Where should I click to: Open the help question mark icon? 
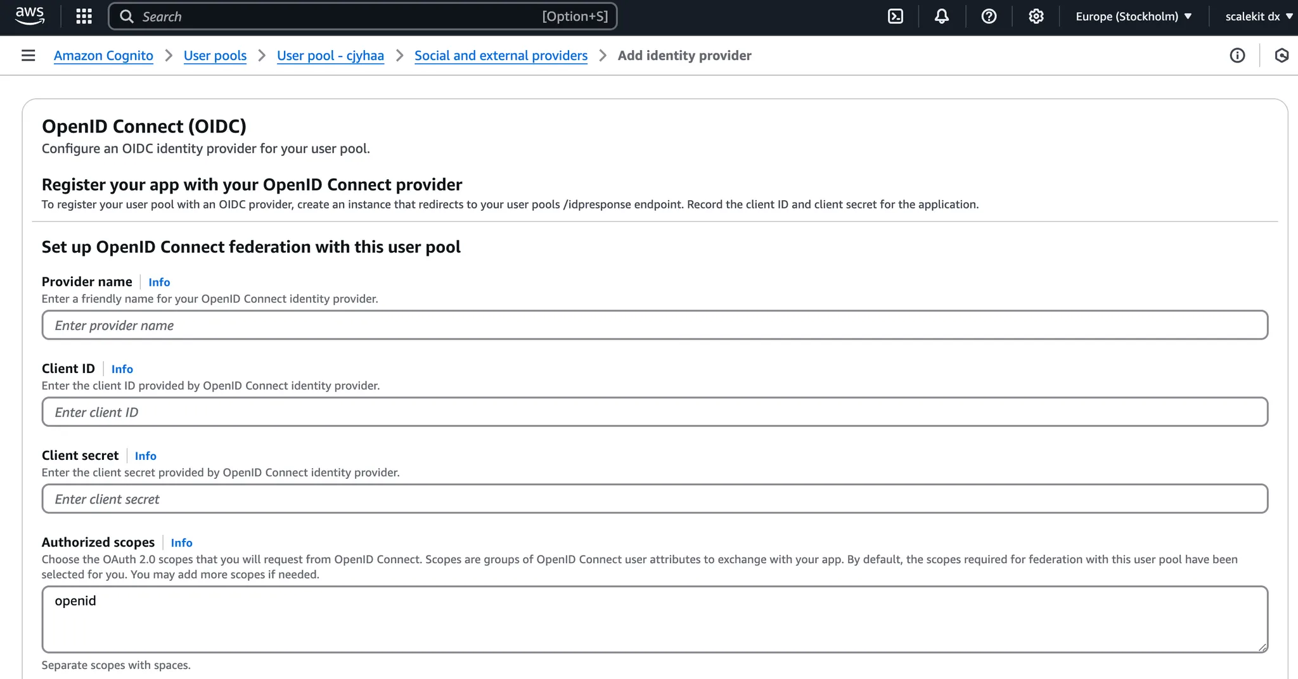tap(989, 16)
